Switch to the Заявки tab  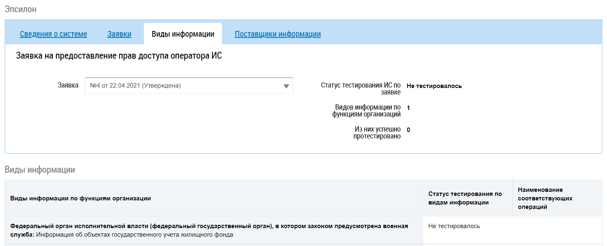(x=119, y=34)
